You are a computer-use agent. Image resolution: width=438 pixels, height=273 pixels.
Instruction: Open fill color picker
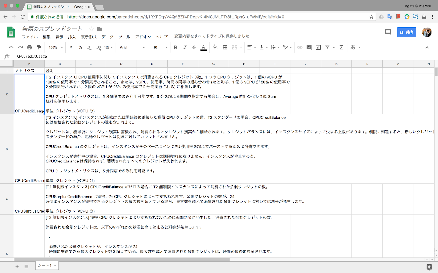pyautogui.click(x=215, y=47)
